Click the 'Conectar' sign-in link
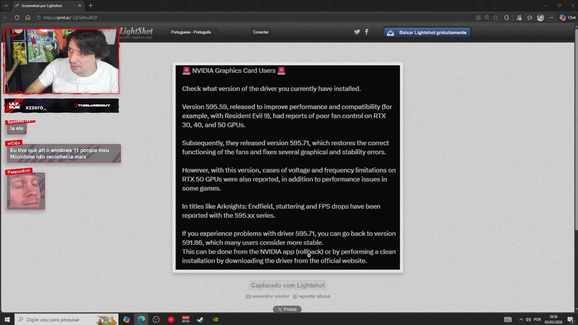Viewport: 578px width, 325px height. [261, 32]
